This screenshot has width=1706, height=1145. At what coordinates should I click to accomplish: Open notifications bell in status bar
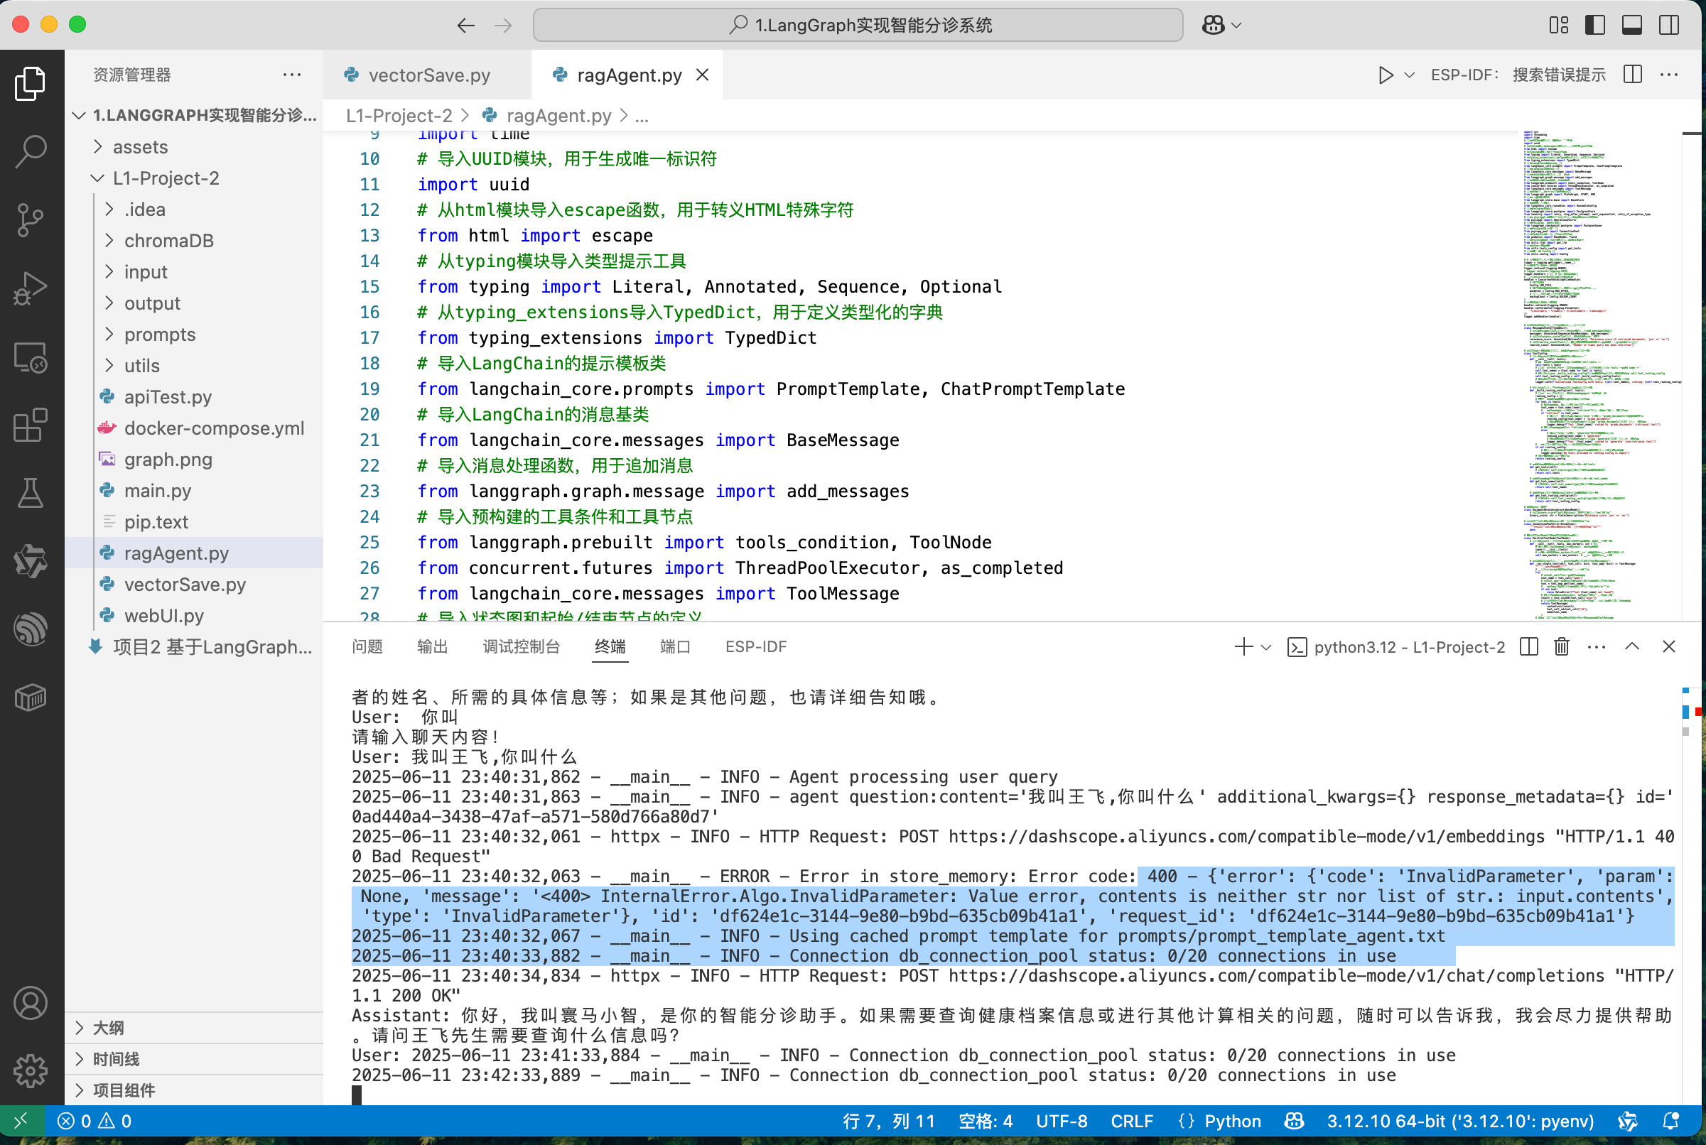click(x=1671, y=1121)
